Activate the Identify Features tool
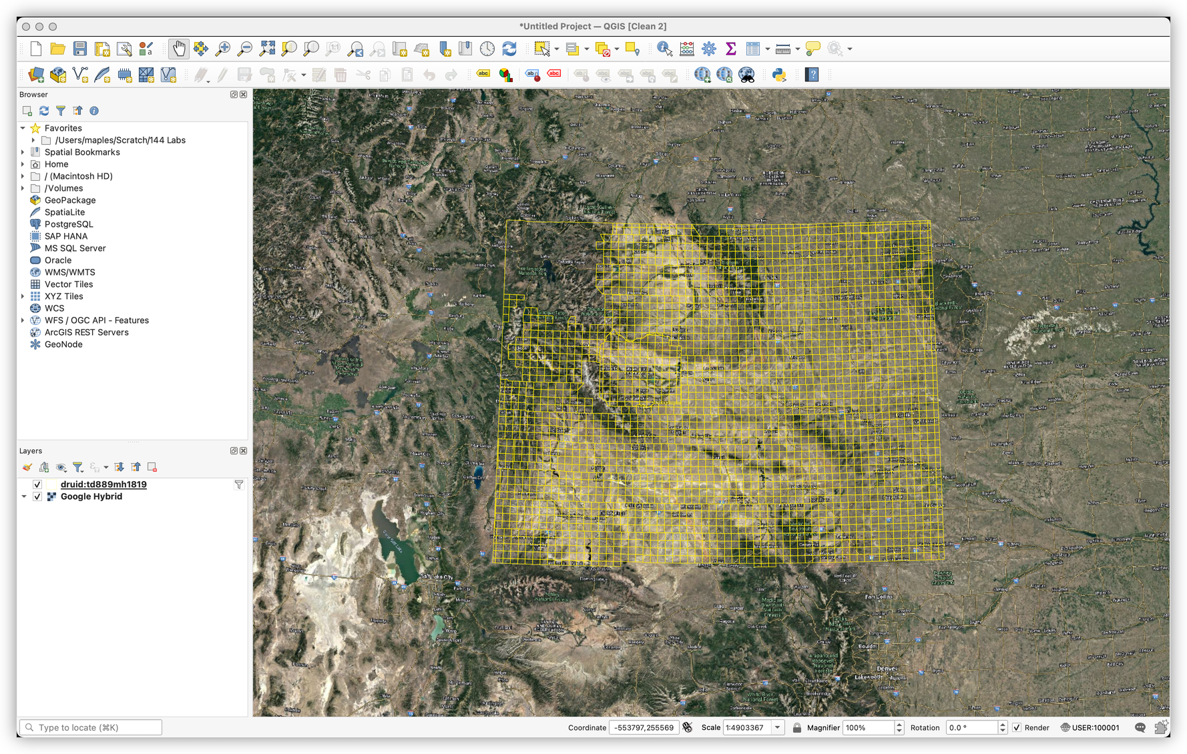 (664, 49)
